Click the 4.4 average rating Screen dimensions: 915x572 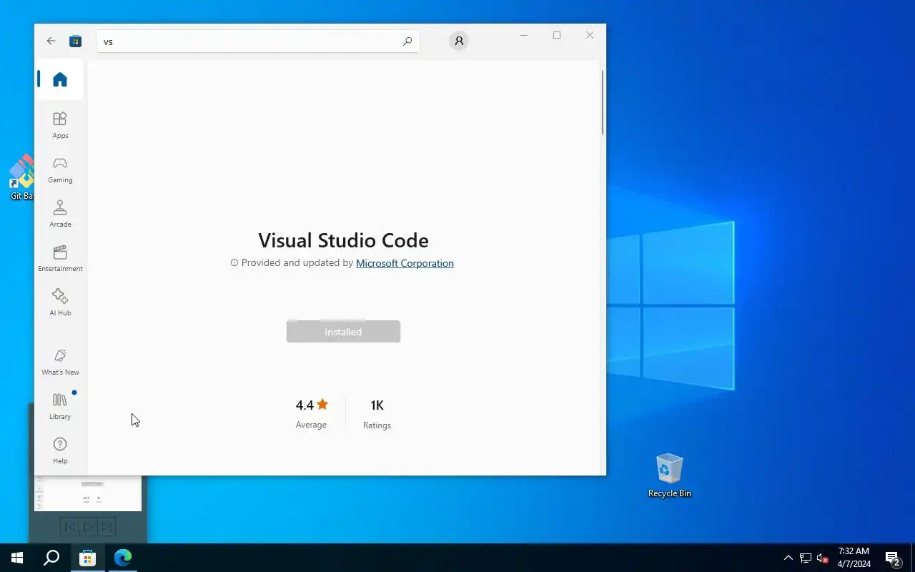tap(312, 413)
